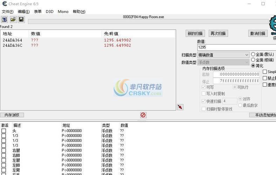Click the 描述 column header

17,125
